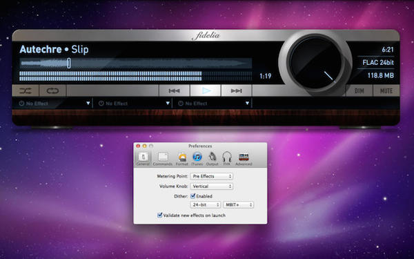Open the Format preferences tab
The width and height of the screenshot is (414, 259).
(x=182, y=159)
